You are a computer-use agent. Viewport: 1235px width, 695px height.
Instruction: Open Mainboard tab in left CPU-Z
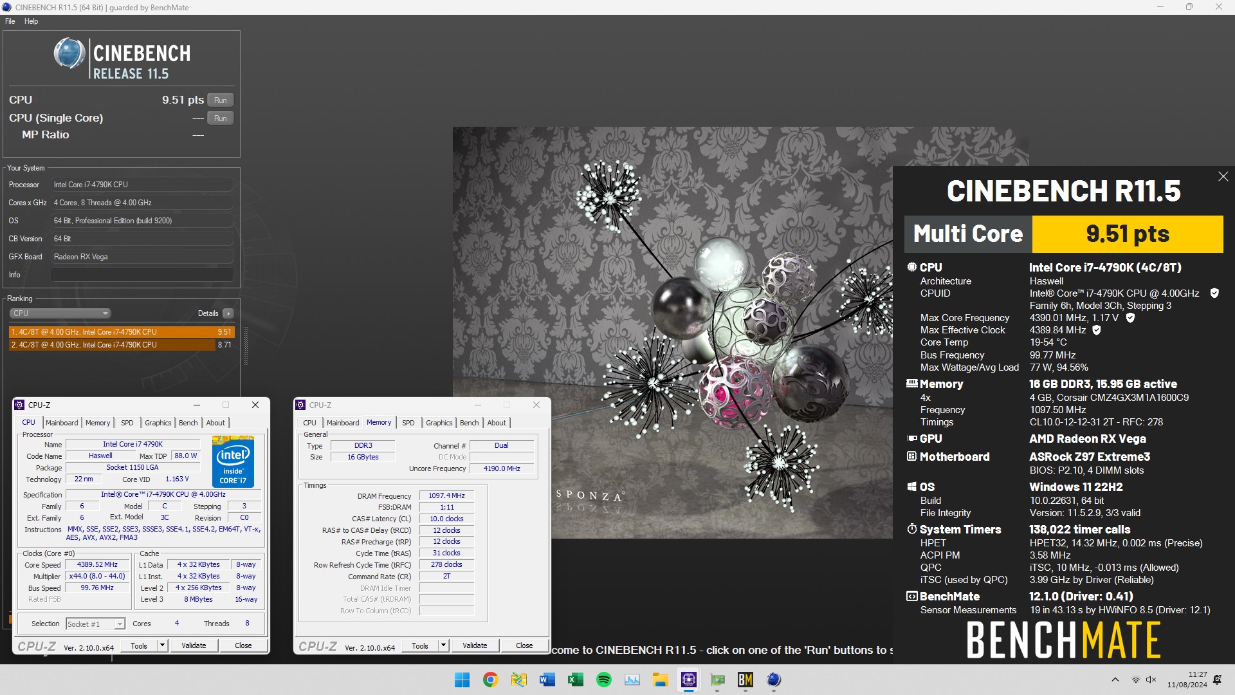tap(62, 423)
